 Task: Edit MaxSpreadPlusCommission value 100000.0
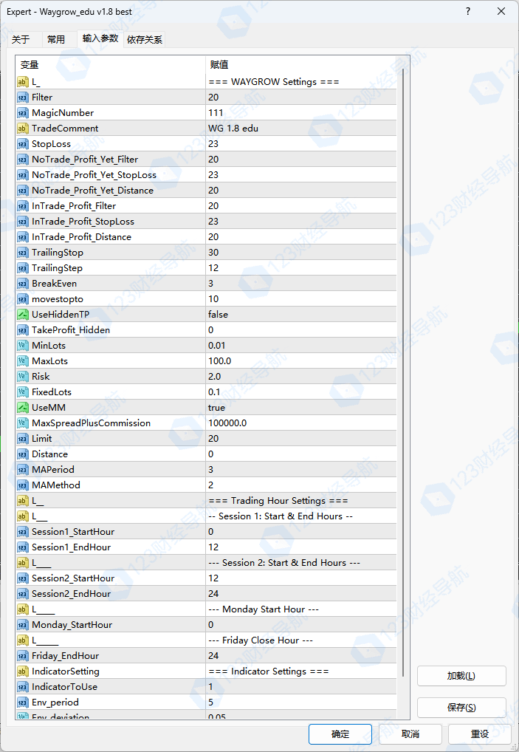click(x=301, y=423)
